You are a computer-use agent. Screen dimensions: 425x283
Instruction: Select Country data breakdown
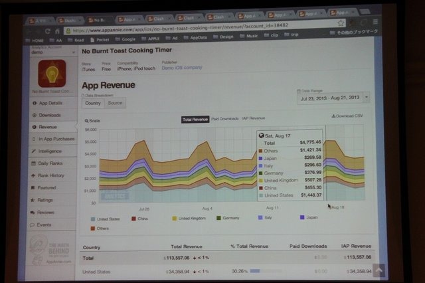tap(93, 103)
